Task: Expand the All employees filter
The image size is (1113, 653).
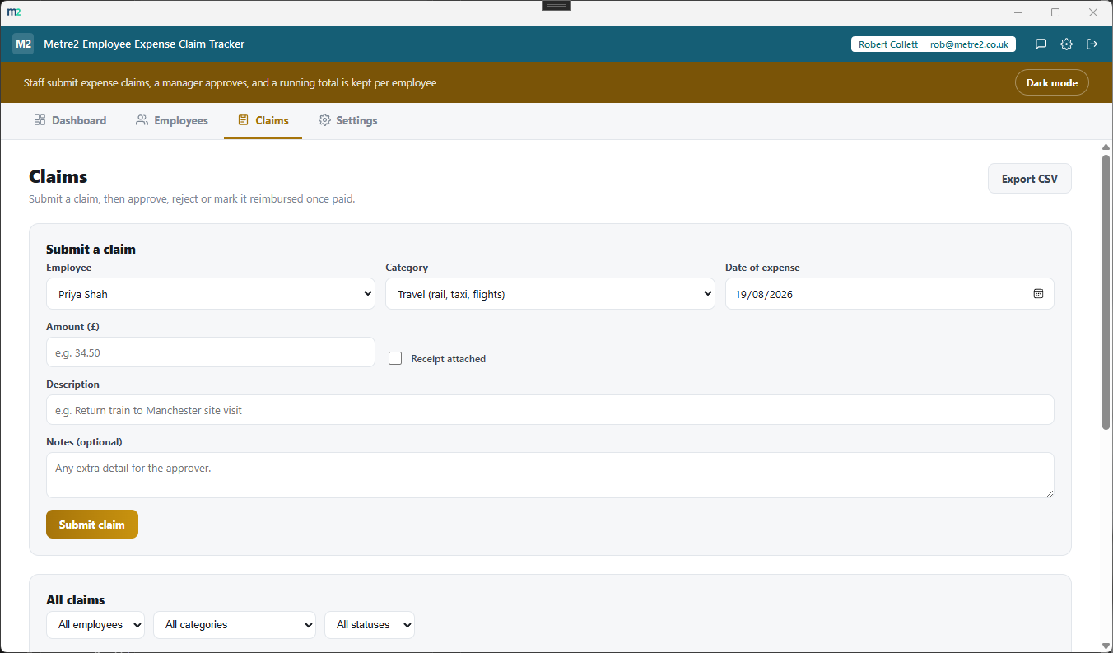Action: (95, 625)
